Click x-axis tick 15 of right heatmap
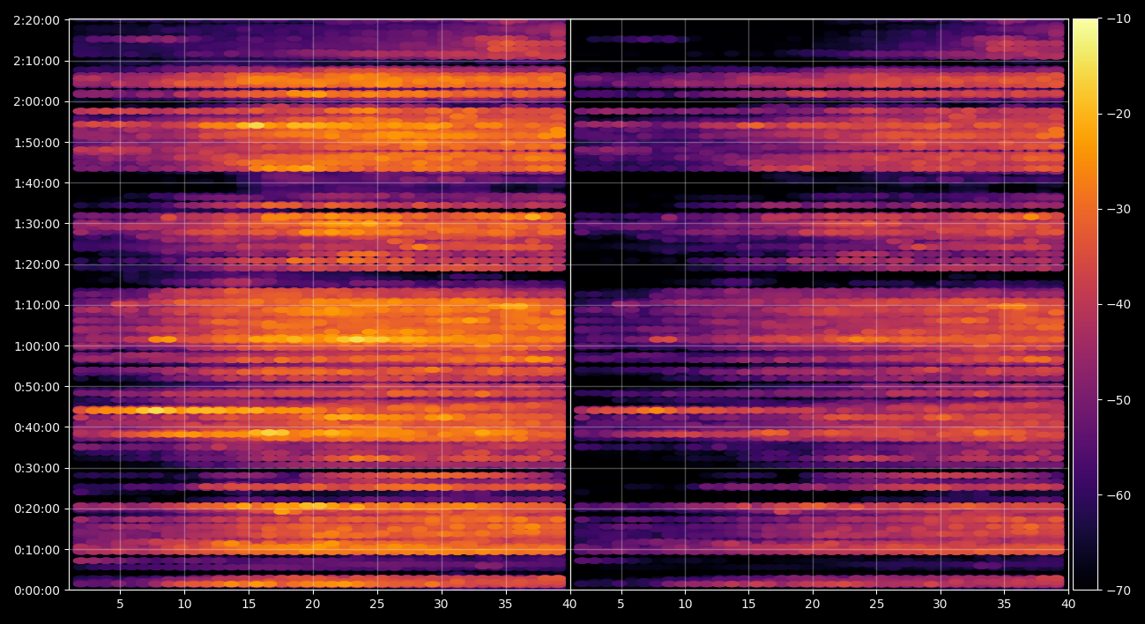The image size is (1145, 624). click(x=748, y=605)
